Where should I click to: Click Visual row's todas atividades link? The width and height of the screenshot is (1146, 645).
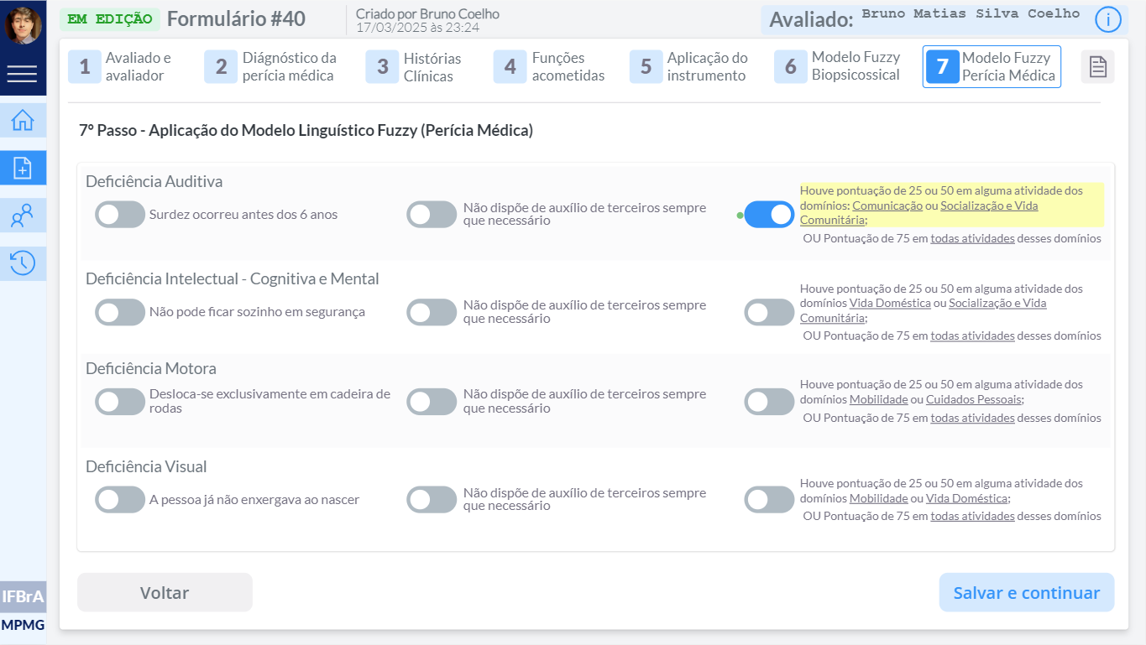pos(972,516)
